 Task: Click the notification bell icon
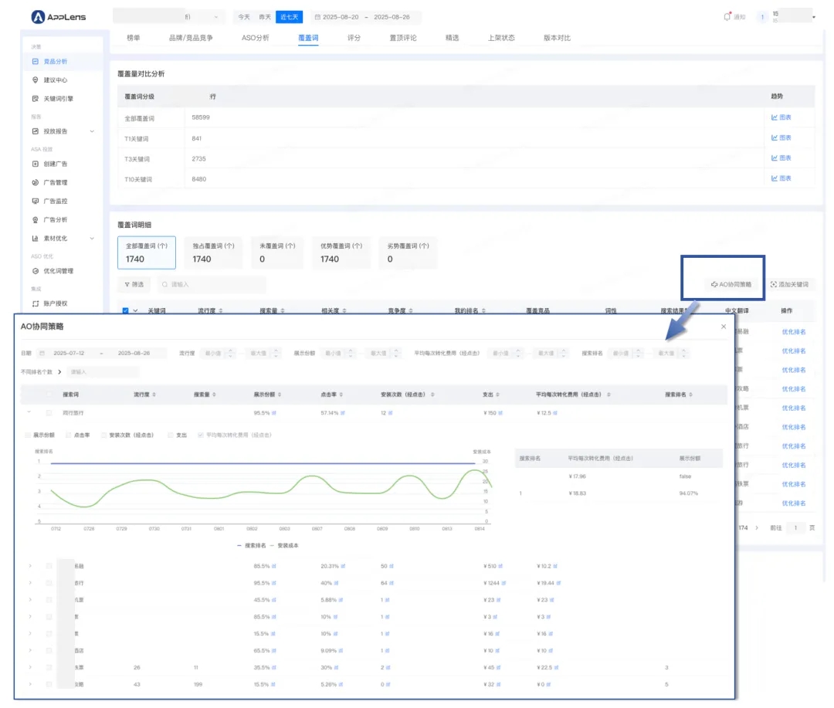727,16
